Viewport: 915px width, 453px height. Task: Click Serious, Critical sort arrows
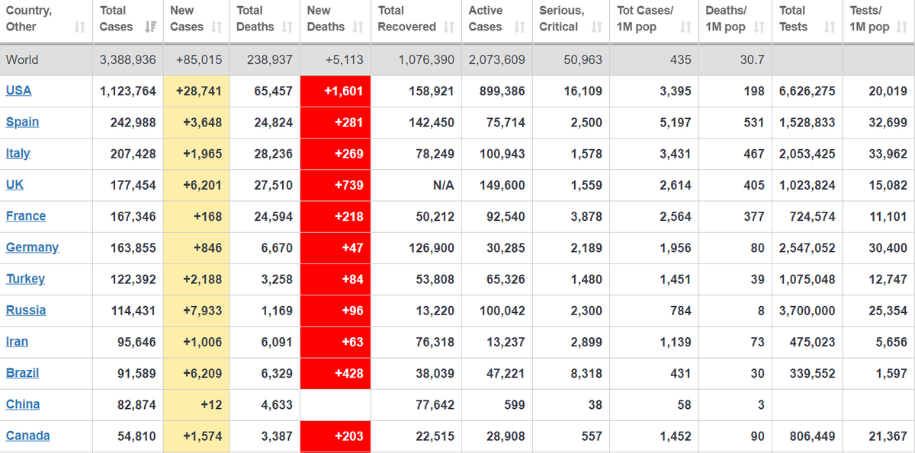click(597, 27)
